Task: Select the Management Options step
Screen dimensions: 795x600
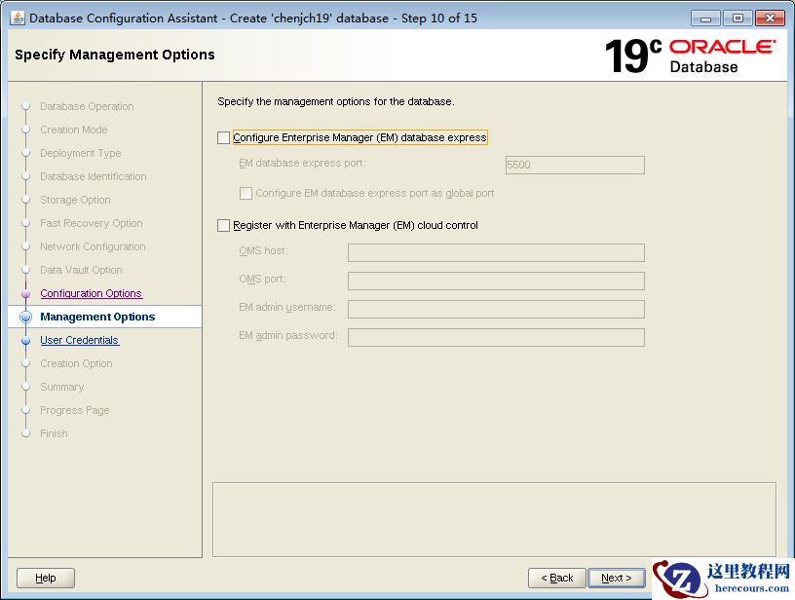Action: (97, 317)
